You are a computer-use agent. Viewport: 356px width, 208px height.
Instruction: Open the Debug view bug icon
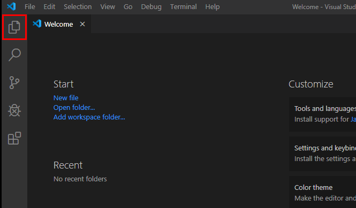click(14, 110)
